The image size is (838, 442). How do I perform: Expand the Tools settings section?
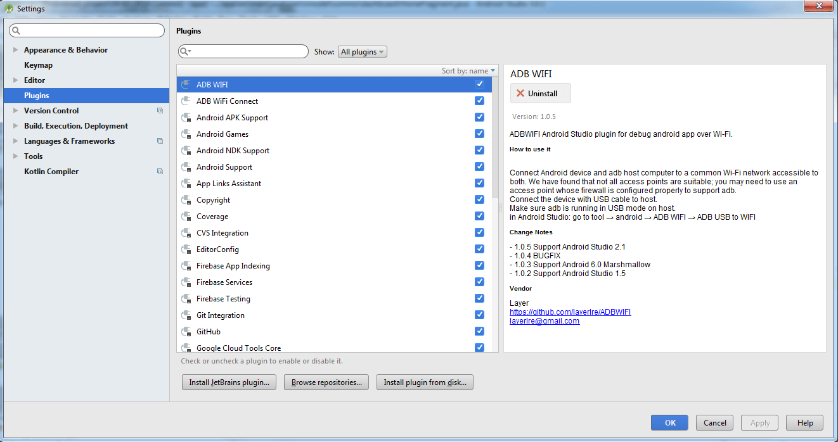pyautogui.click(x=16, y=156)
